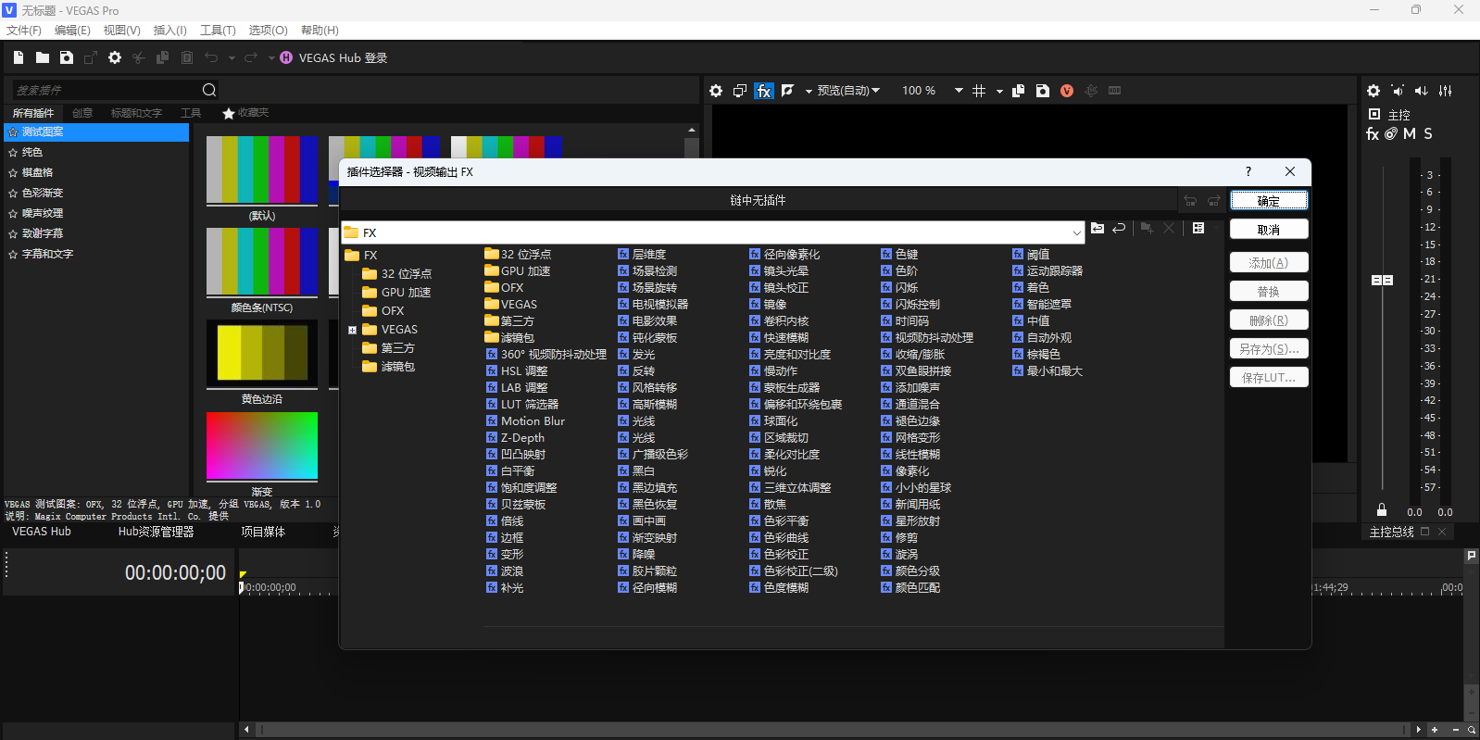Open master bus settings gear icon

pyautogui.click(x=1373, y=91)
